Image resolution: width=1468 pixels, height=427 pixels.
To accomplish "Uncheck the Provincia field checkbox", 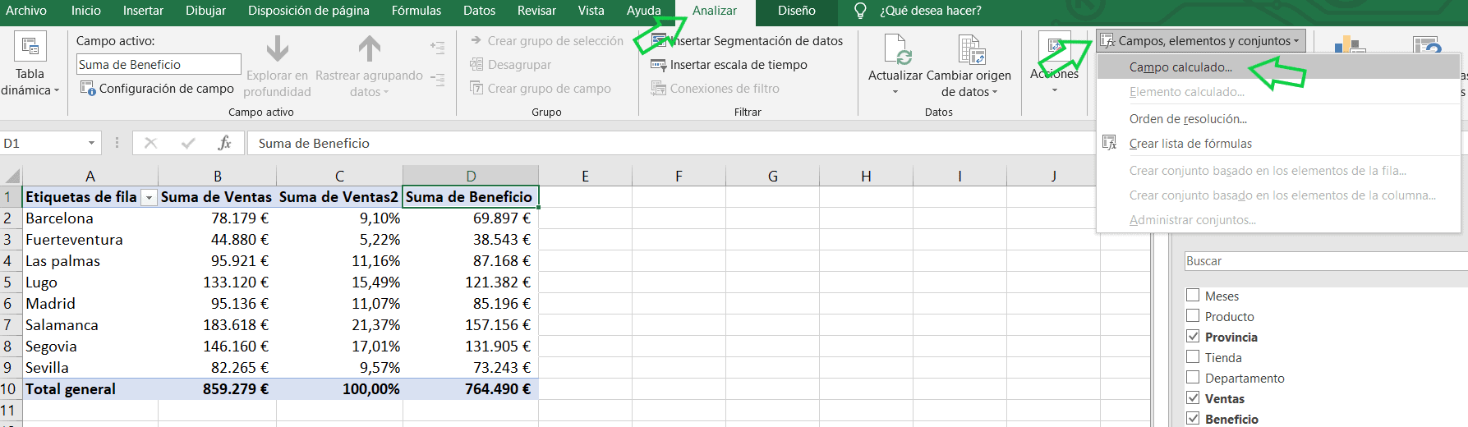I will pos(1193,336).
